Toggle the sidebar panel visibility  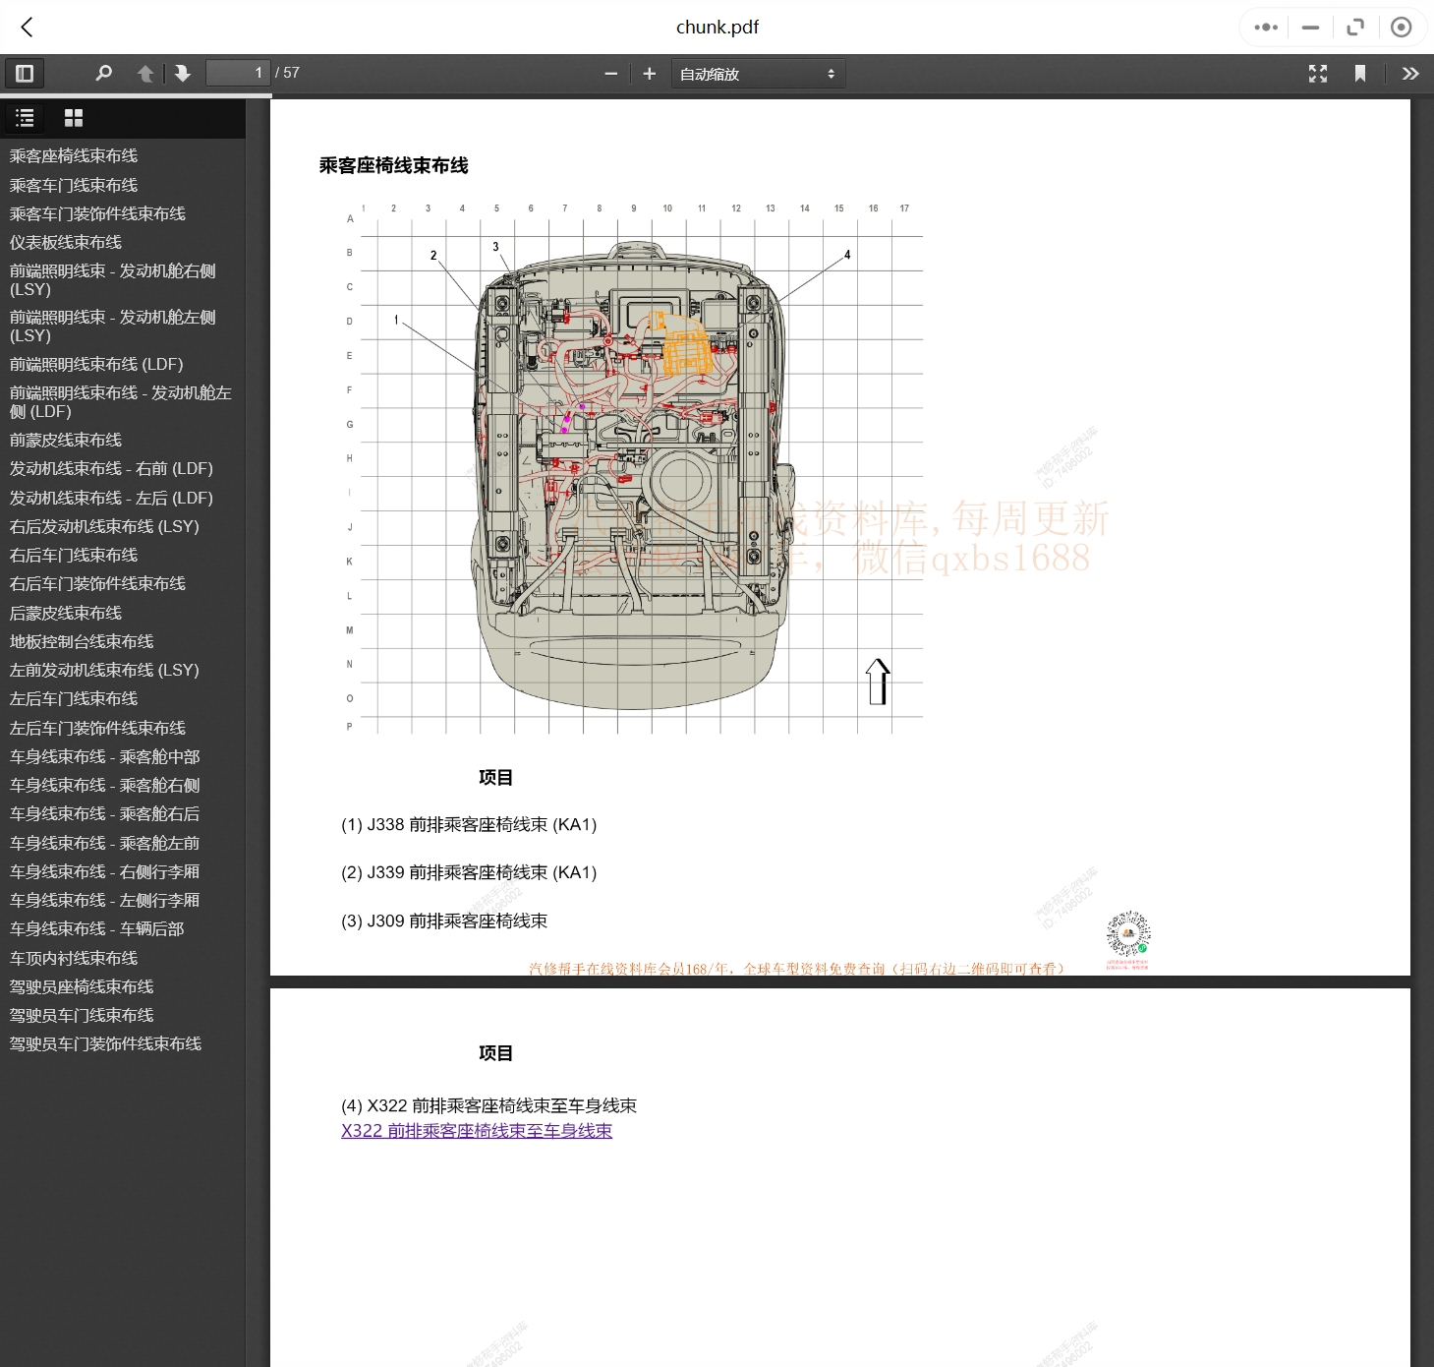click(x=25, y=73)
